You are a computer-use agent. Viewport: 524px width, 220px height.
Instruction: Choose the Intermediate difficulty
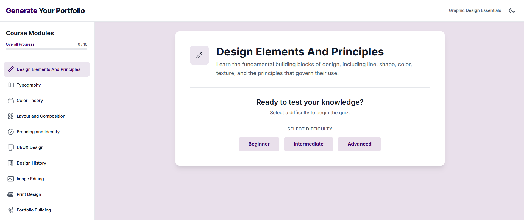pyautogui.click(x=308, y=144)
